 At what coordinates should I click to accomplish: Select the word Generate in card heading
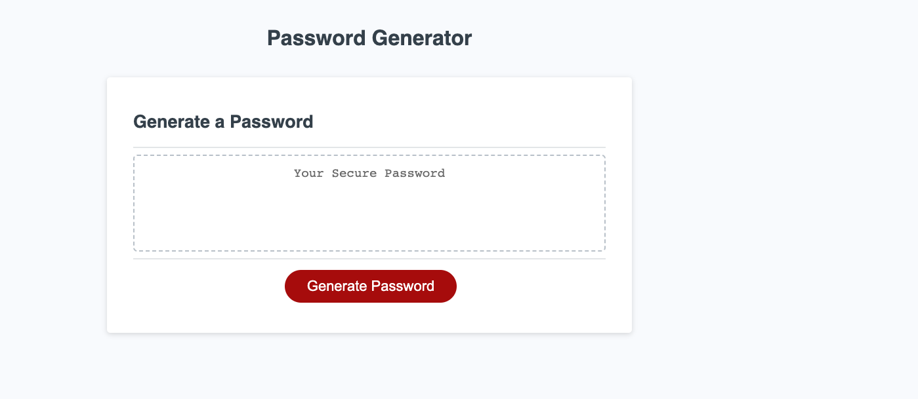[171, 122]
